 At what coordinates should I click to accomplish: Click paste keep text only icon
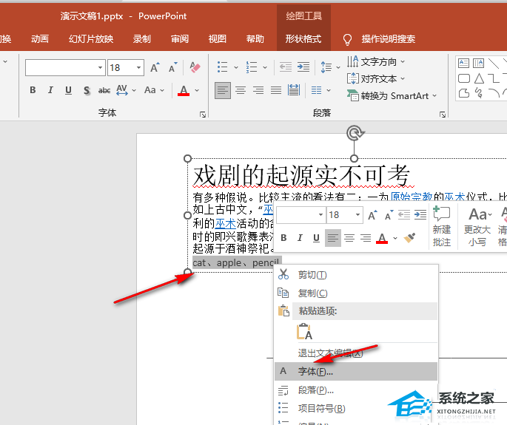[304, 331]
